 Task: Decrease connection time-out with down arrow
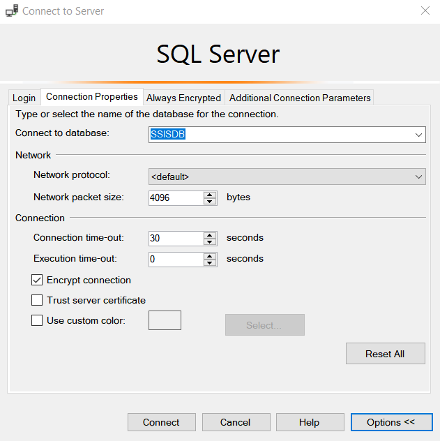click(210, 241)
